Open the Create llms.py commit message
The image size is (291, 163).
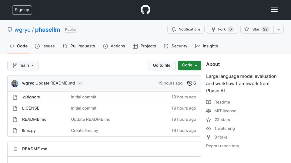[85, 131]
